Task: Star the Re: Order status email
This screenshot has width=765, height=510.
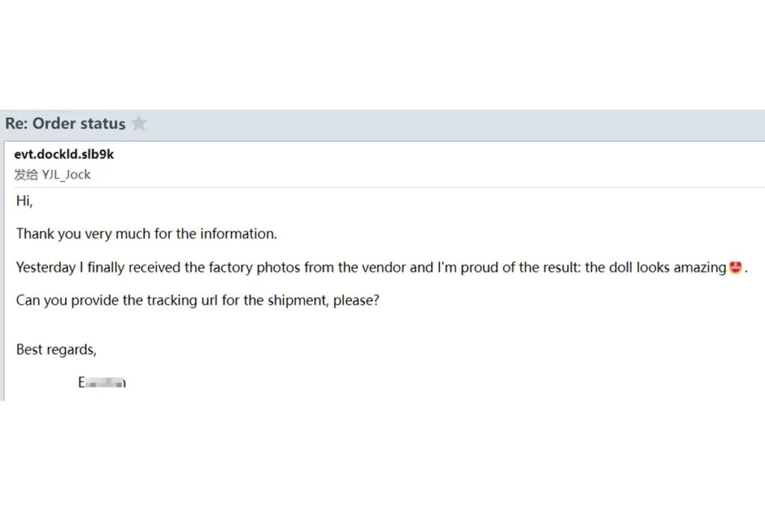Action: click(139, 123)
